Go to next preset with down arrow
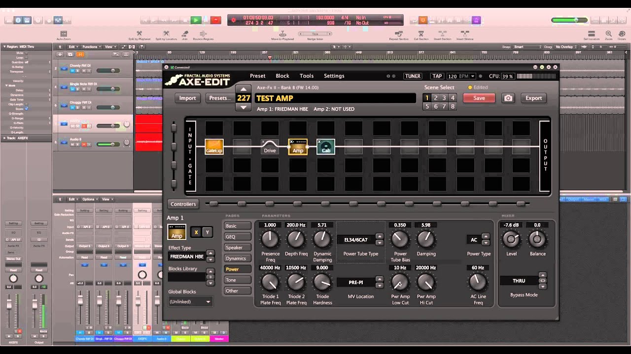Viewport: 631px width, 354px height. click(244, 107)
